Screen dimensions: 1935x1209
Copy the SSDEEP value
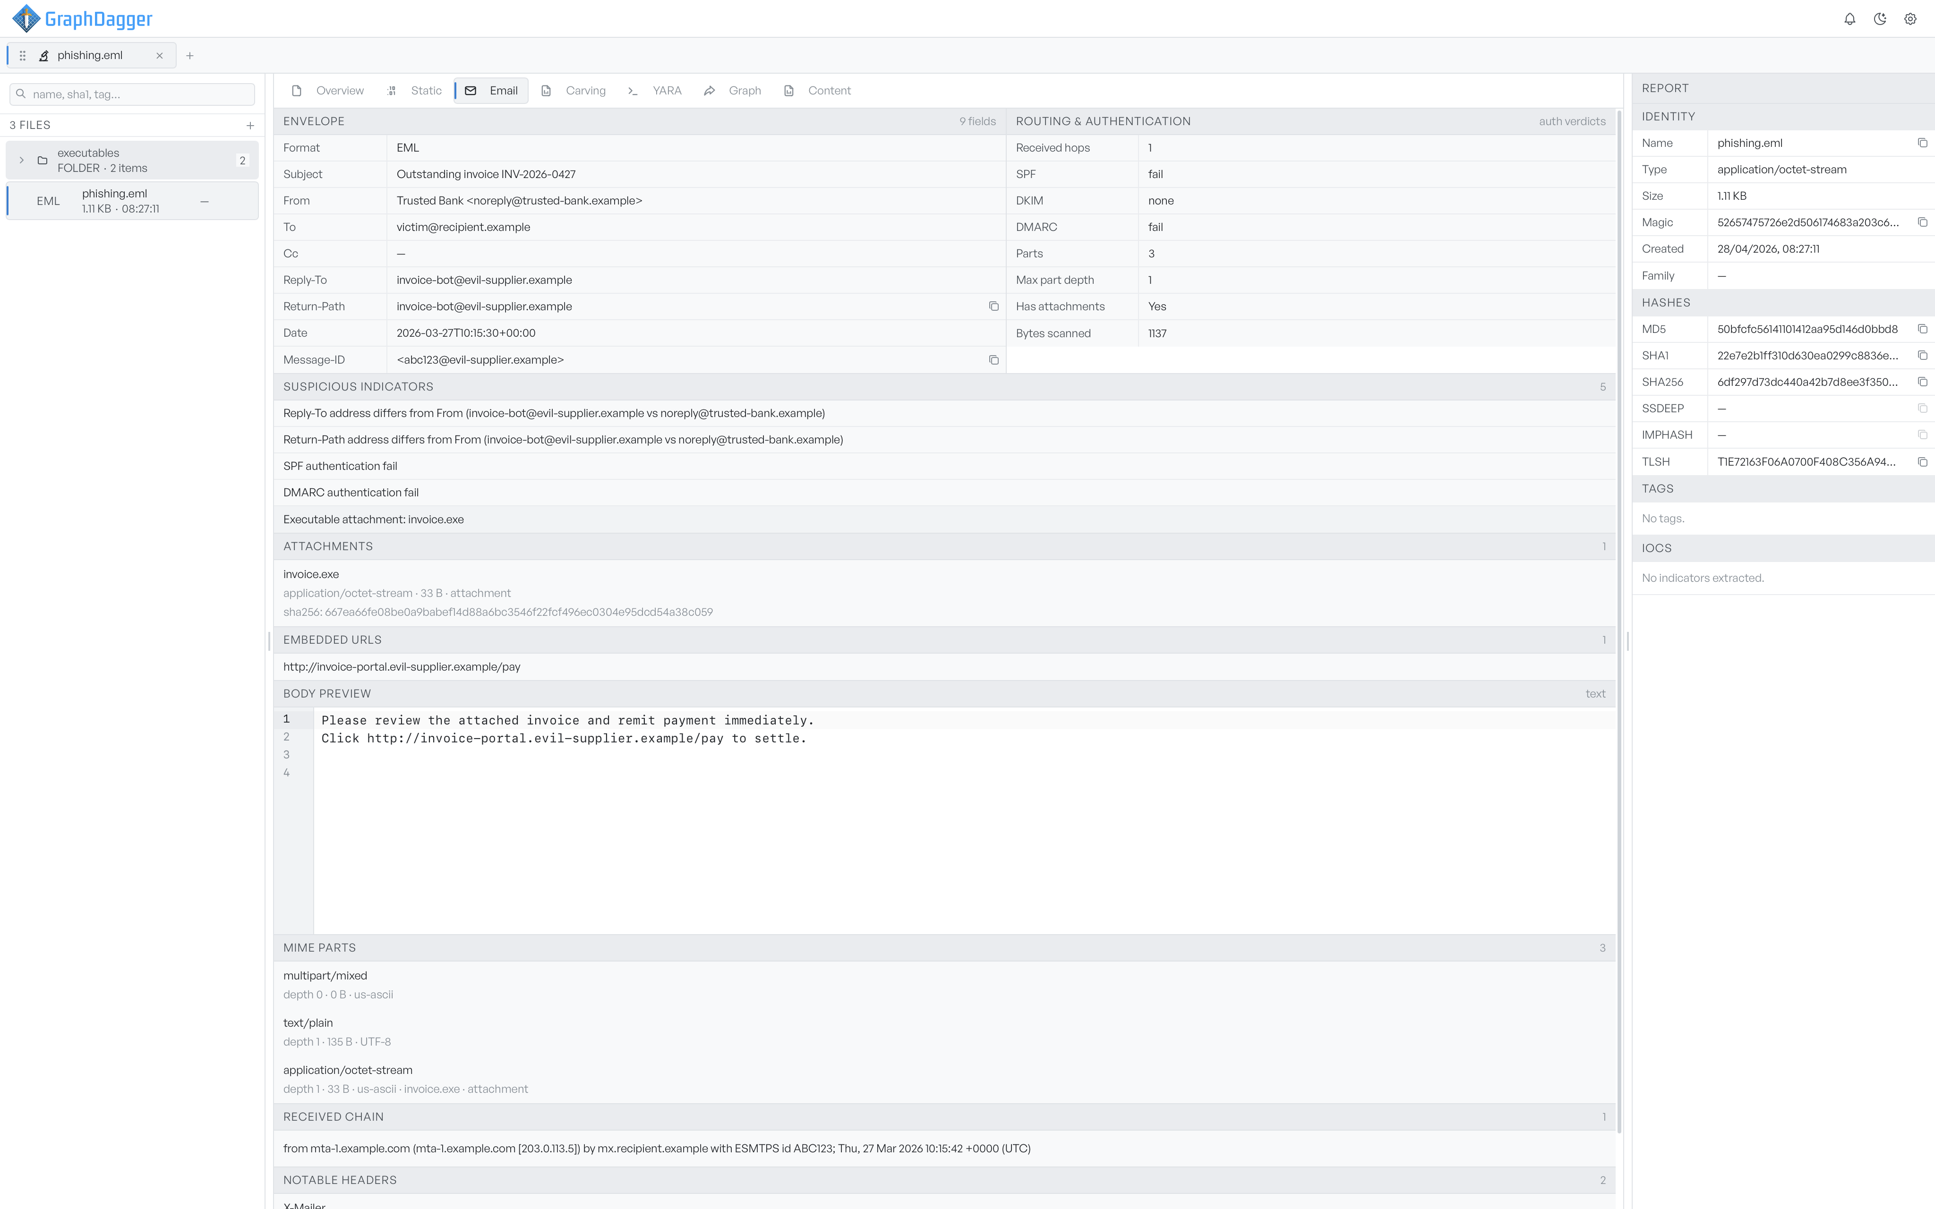pos(1922,409)
